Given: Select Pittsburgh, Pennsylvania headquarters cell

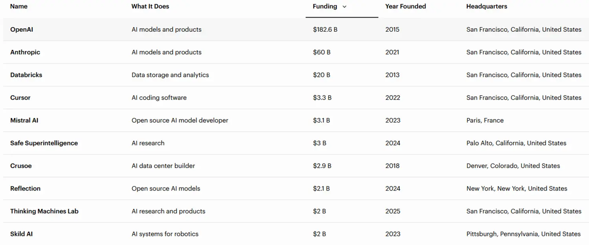Looking at the screenshot, I should (523, 234).
